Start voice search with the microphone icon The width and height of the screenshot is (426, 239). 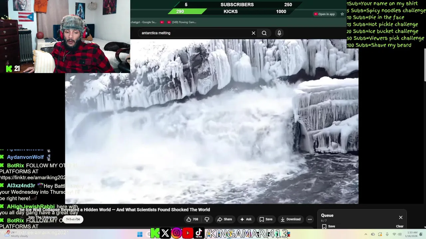click(x=279, y=33)
